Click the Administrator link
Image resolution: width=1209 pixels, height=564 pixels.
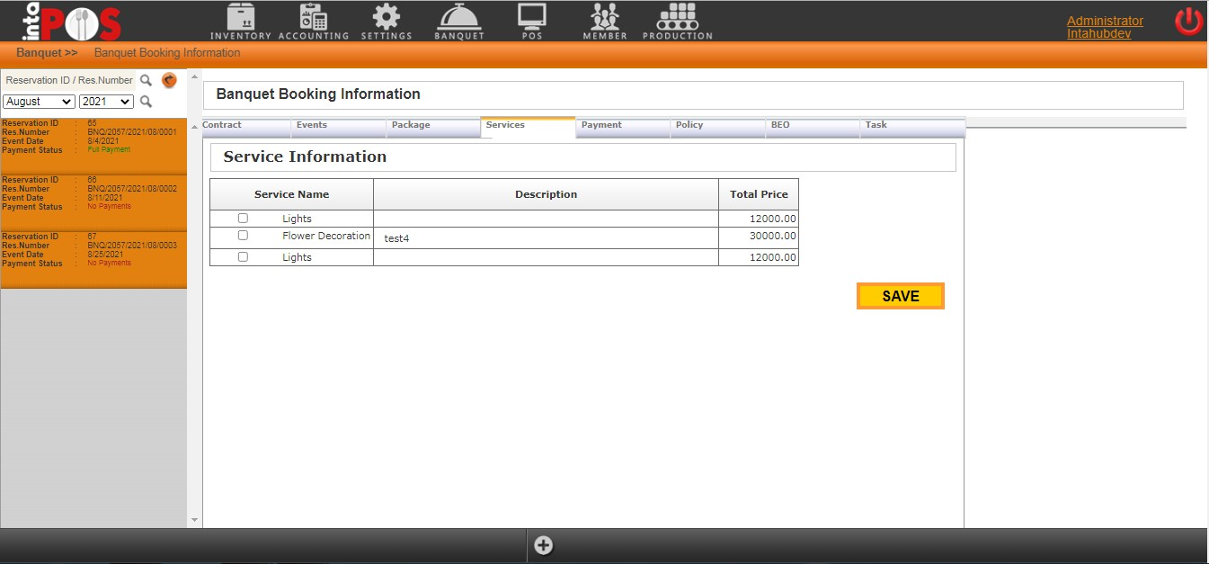tap(1105, 21)
